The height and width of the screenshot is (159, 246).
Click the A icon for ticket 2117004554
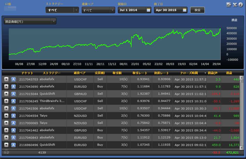pyautogui.click(x=13, y=116)
